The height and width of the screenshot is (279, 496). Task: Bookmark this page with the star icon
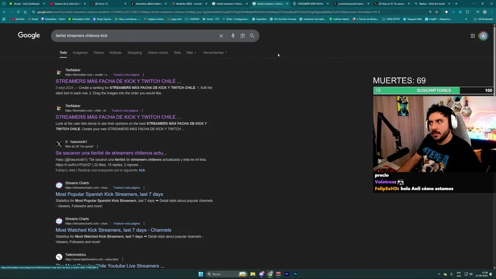(x=437, y=12)
